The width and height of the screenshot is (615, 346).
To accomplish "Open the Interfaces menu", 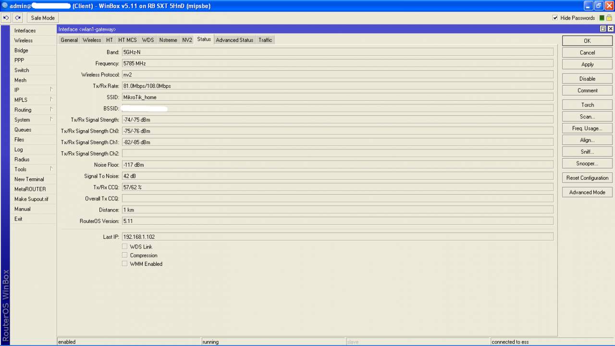I will pos(34,31).
